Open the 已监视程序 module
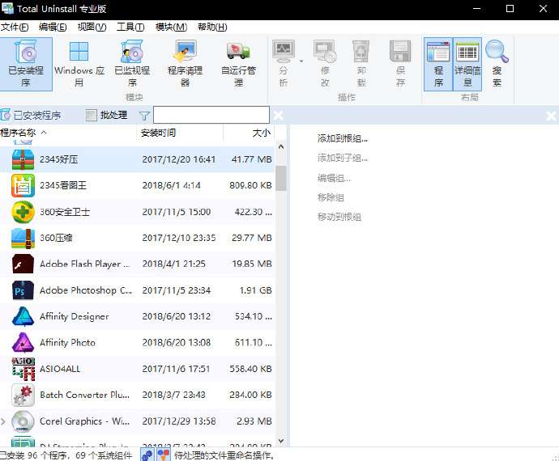 point(131,63)
